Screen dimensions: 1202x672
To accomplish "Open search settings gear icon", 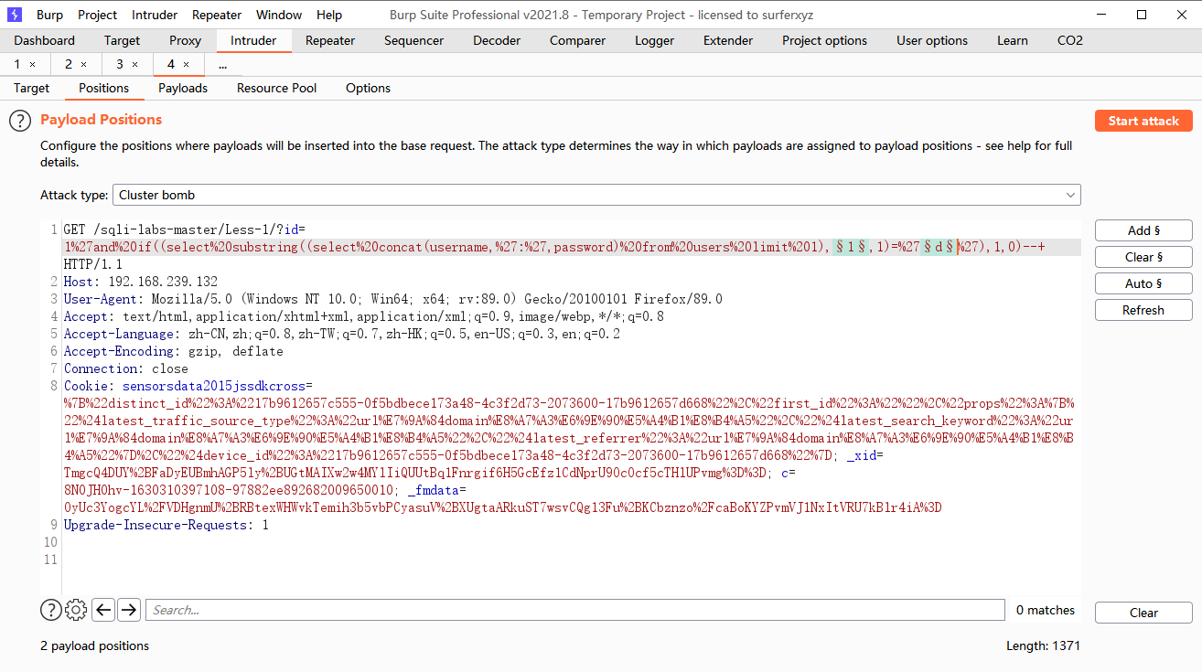I will 77,610.
